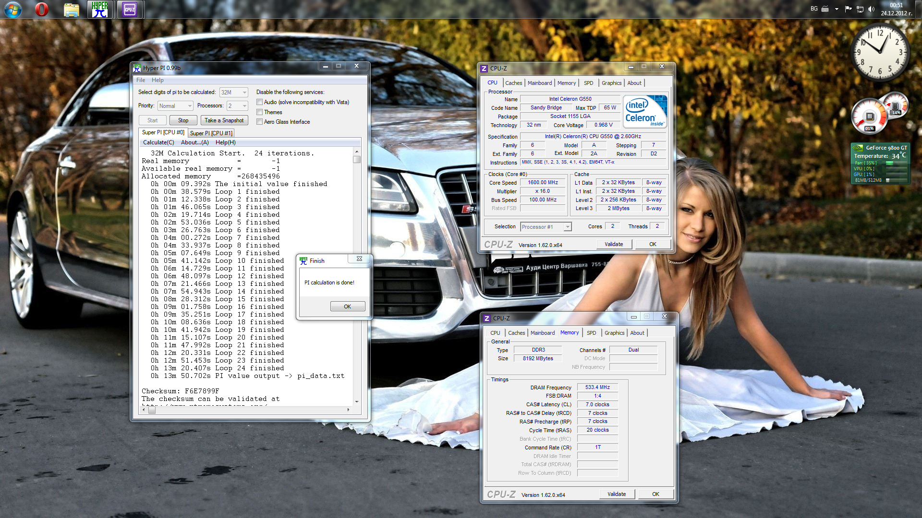Viewport: 922px width, 518px height.
Task: Click the Intel Celeron inside logo
Action: (645, 111)
